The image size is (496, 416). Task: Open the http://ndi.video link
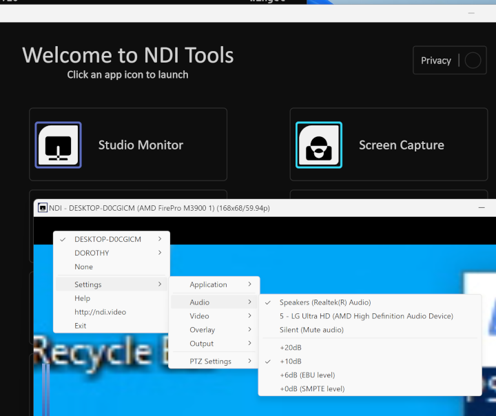[112, 312]
